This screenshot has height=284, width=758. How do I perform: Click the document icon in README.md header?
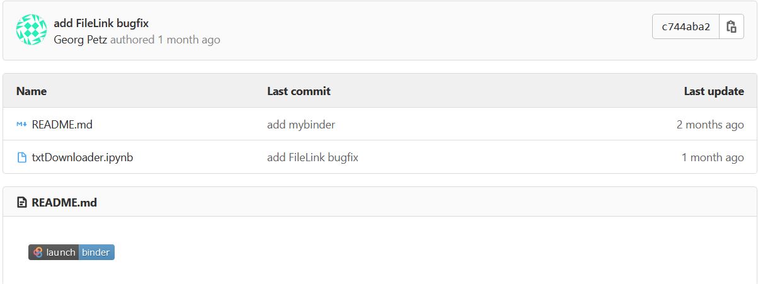[22, 203]
